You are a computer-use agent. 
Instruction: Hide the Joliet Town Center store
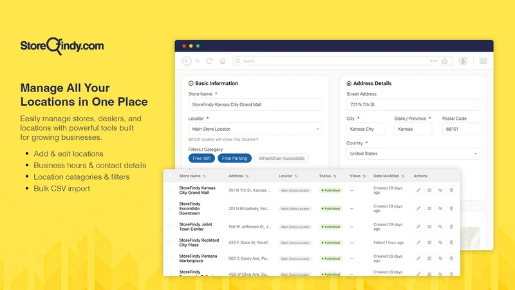[x=440, y=227]
